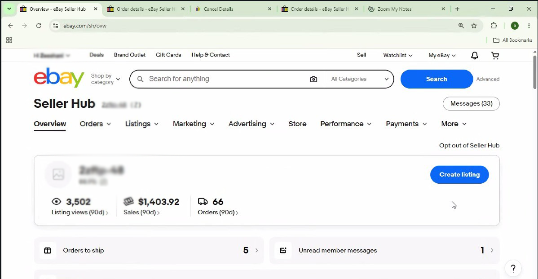Click the sales money icon
538x279 pixels.
click(129, 201)
